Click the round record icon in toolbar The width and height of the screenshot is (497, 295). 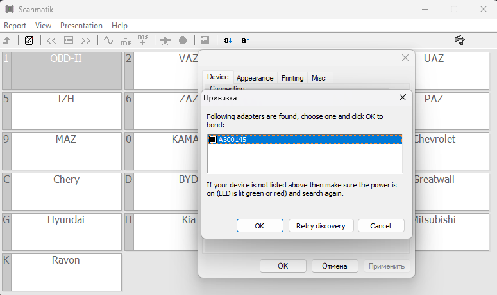pyautogui.click(x=183, y=40)
